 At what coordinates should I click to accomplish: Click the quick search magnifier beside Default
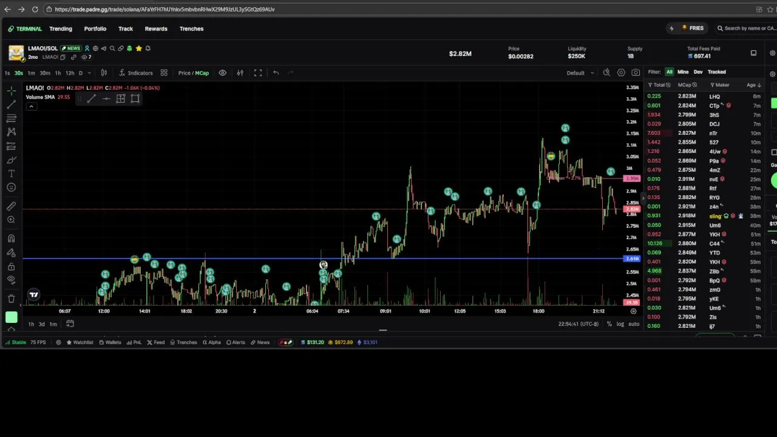coord(606,73)
